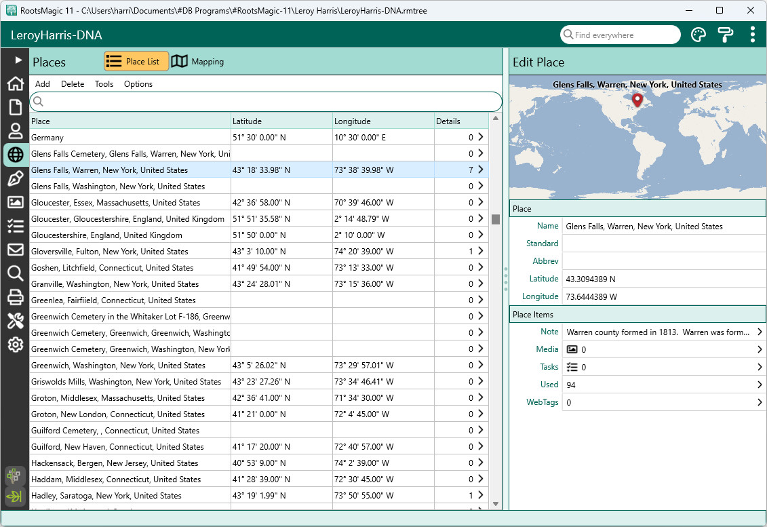767x527 pixels.
Task: Sort by the Details column header
Action: coord(461,121)
